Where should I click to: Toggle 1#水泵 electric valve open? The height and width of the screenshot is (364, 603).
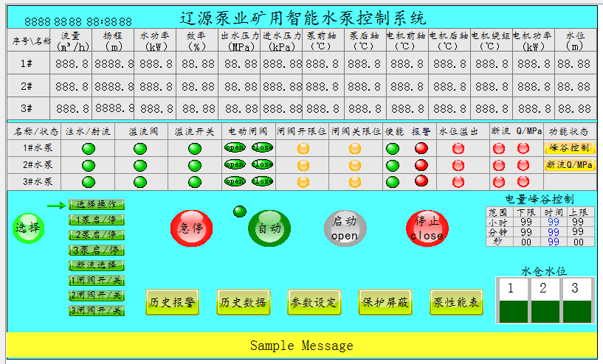(x=235, y=147)
